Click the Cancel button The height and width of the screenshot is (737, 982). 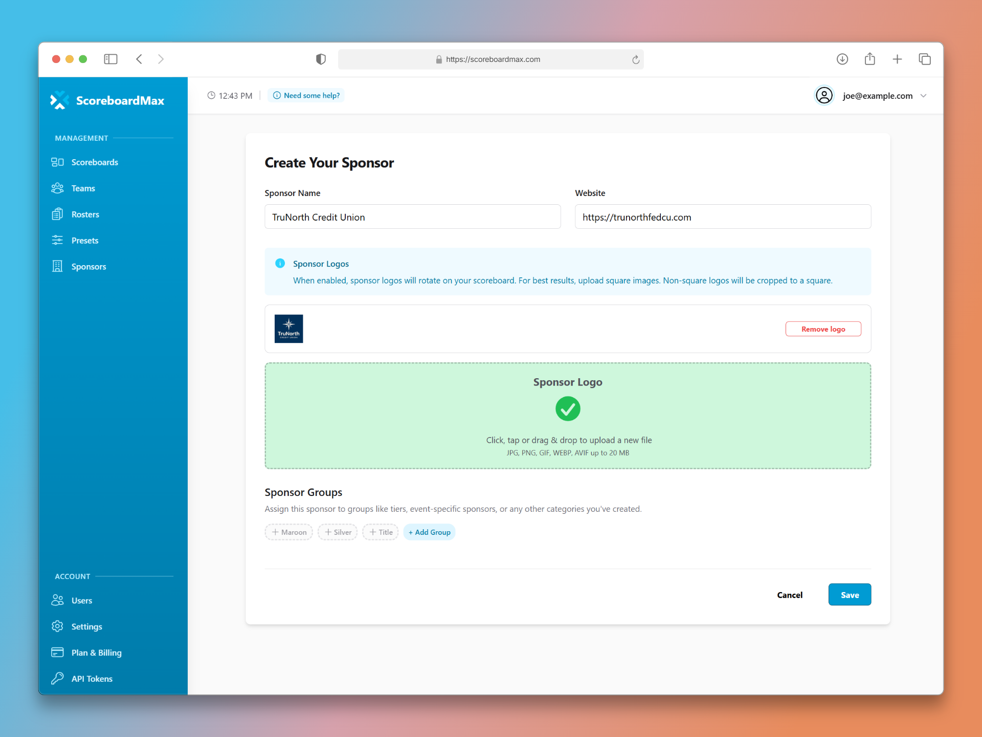point(790,595)
